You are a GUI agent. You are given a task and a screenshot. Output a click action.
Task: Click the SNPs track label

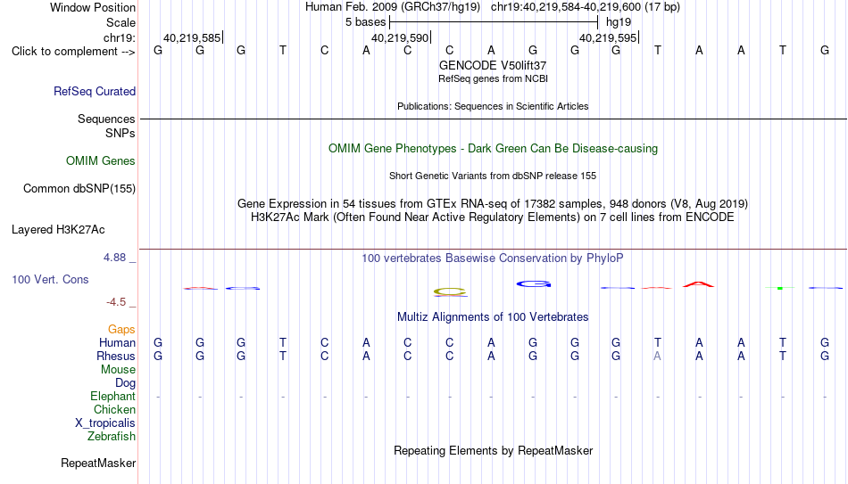tap(121, 133)
